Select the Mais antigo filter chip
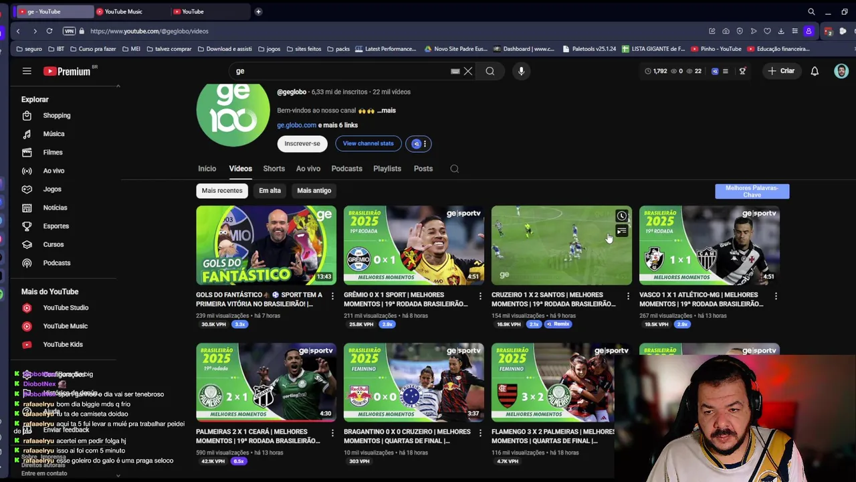This screenshot has height=482, width=856. (314, 191)
